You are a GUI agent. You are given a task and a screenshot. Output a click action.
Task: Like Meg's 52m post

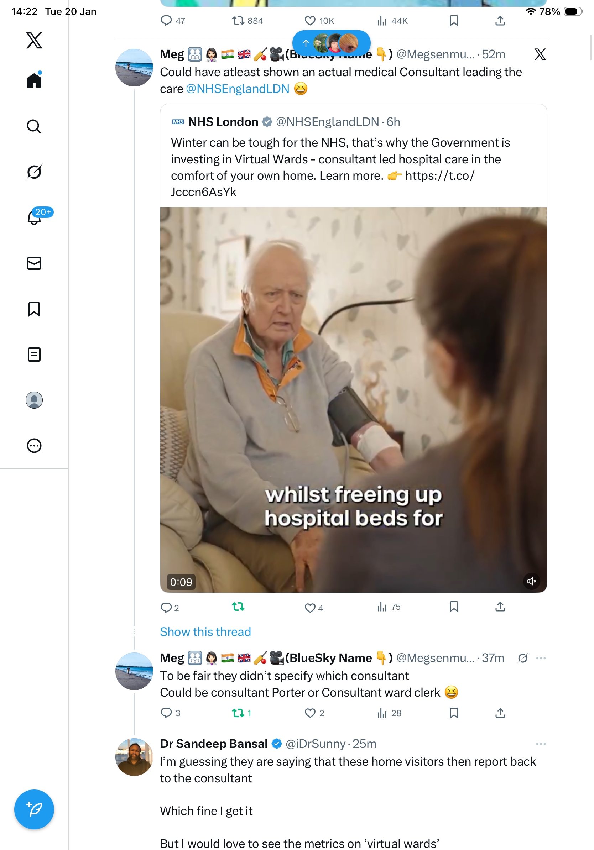[310, 608]
